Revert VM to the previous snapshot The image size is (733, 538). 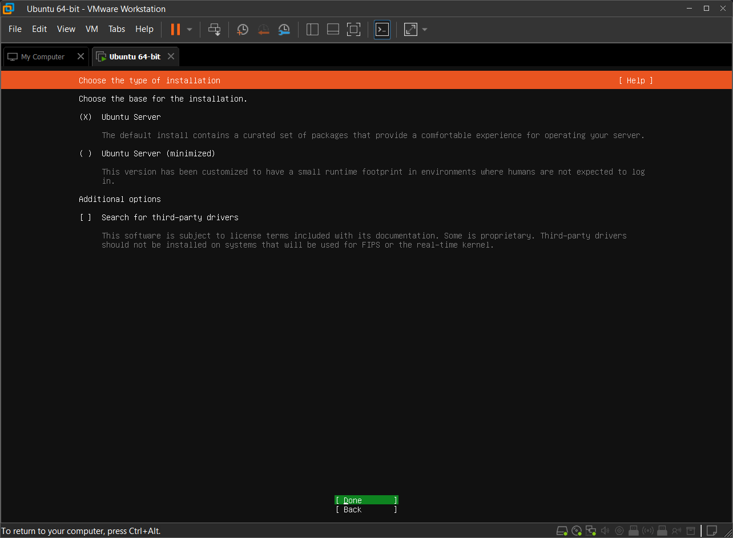point(263,29)
